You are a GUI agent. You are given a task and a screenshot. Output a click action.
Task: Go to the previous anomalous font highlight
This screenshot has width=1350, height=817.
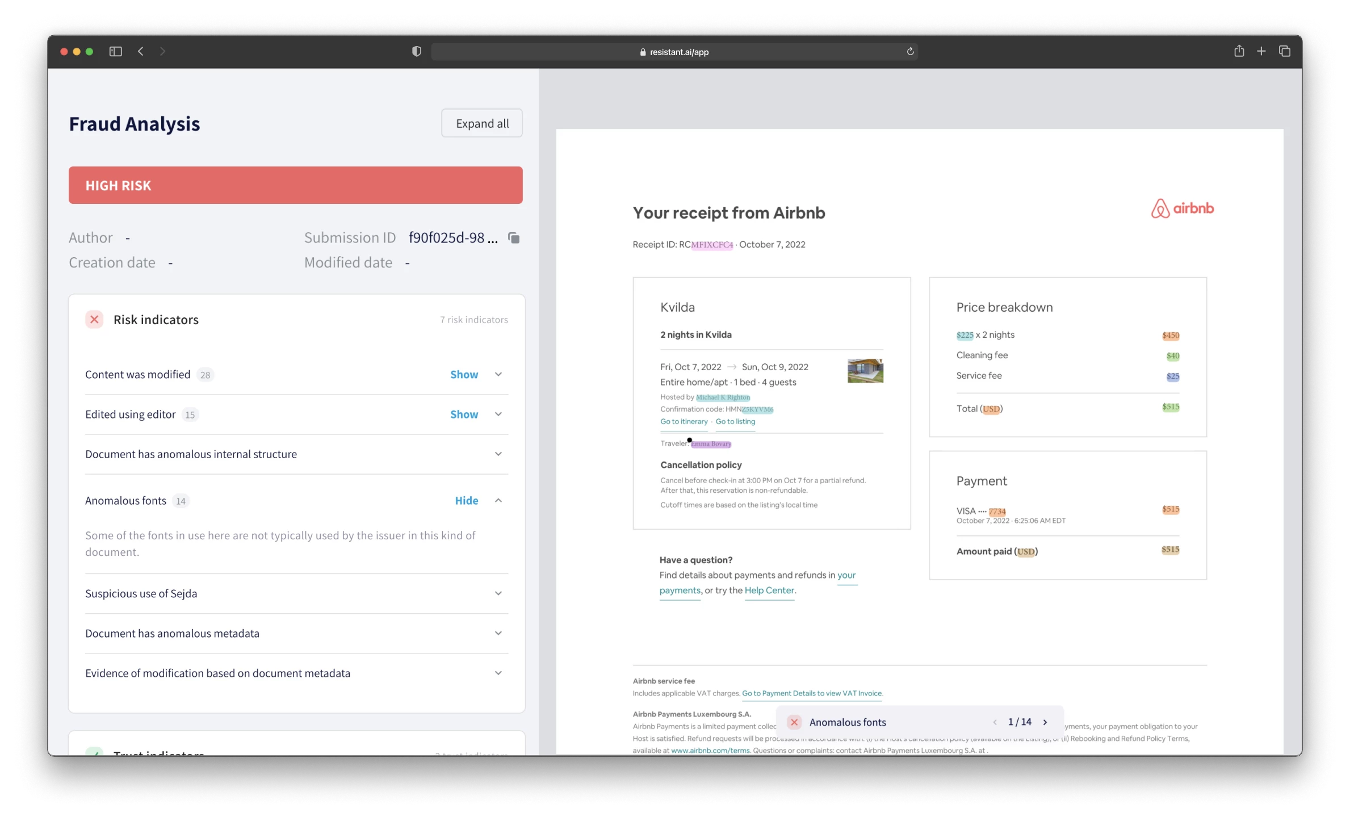point(995,722)
